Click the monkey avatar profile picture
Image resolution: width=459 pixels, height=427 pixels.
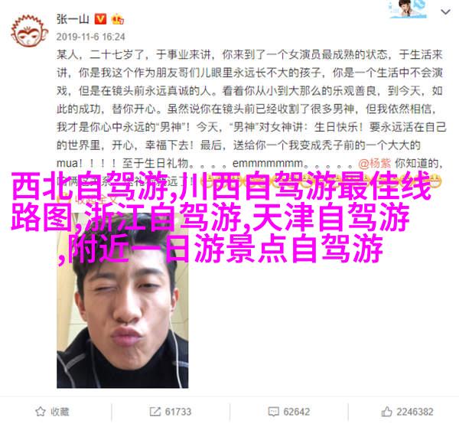click(x=30, y=31)
